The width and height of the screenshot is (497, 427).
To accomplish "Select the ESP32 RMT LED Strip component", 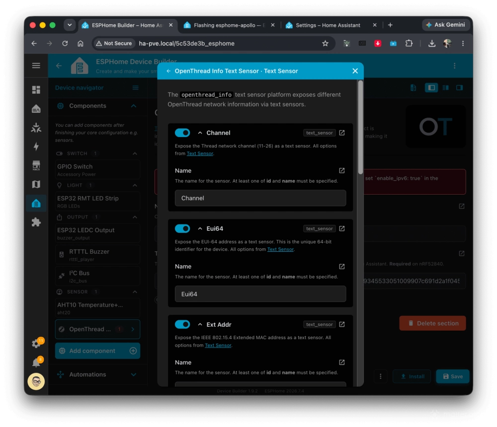I will pos(97,202).
